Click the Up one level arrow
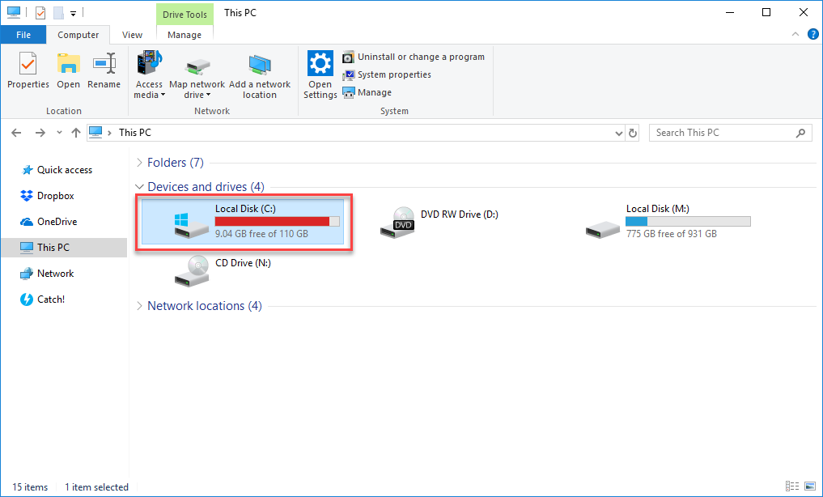This screenshot has height=497, width=823. tap(76, 133)
